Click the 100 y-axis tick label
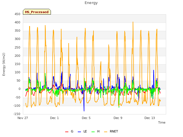This screenshot has height=137, width=183. pyautogui.click(x=17, y=72)
